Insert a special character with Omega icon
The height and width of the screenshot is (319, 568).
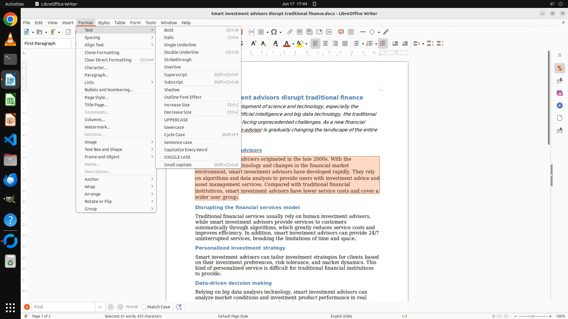pos(274,32)
